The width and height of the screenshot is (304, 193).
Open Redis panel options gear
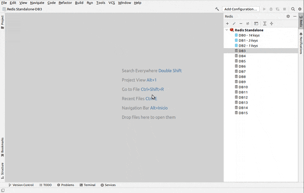(x=288, y=17)
